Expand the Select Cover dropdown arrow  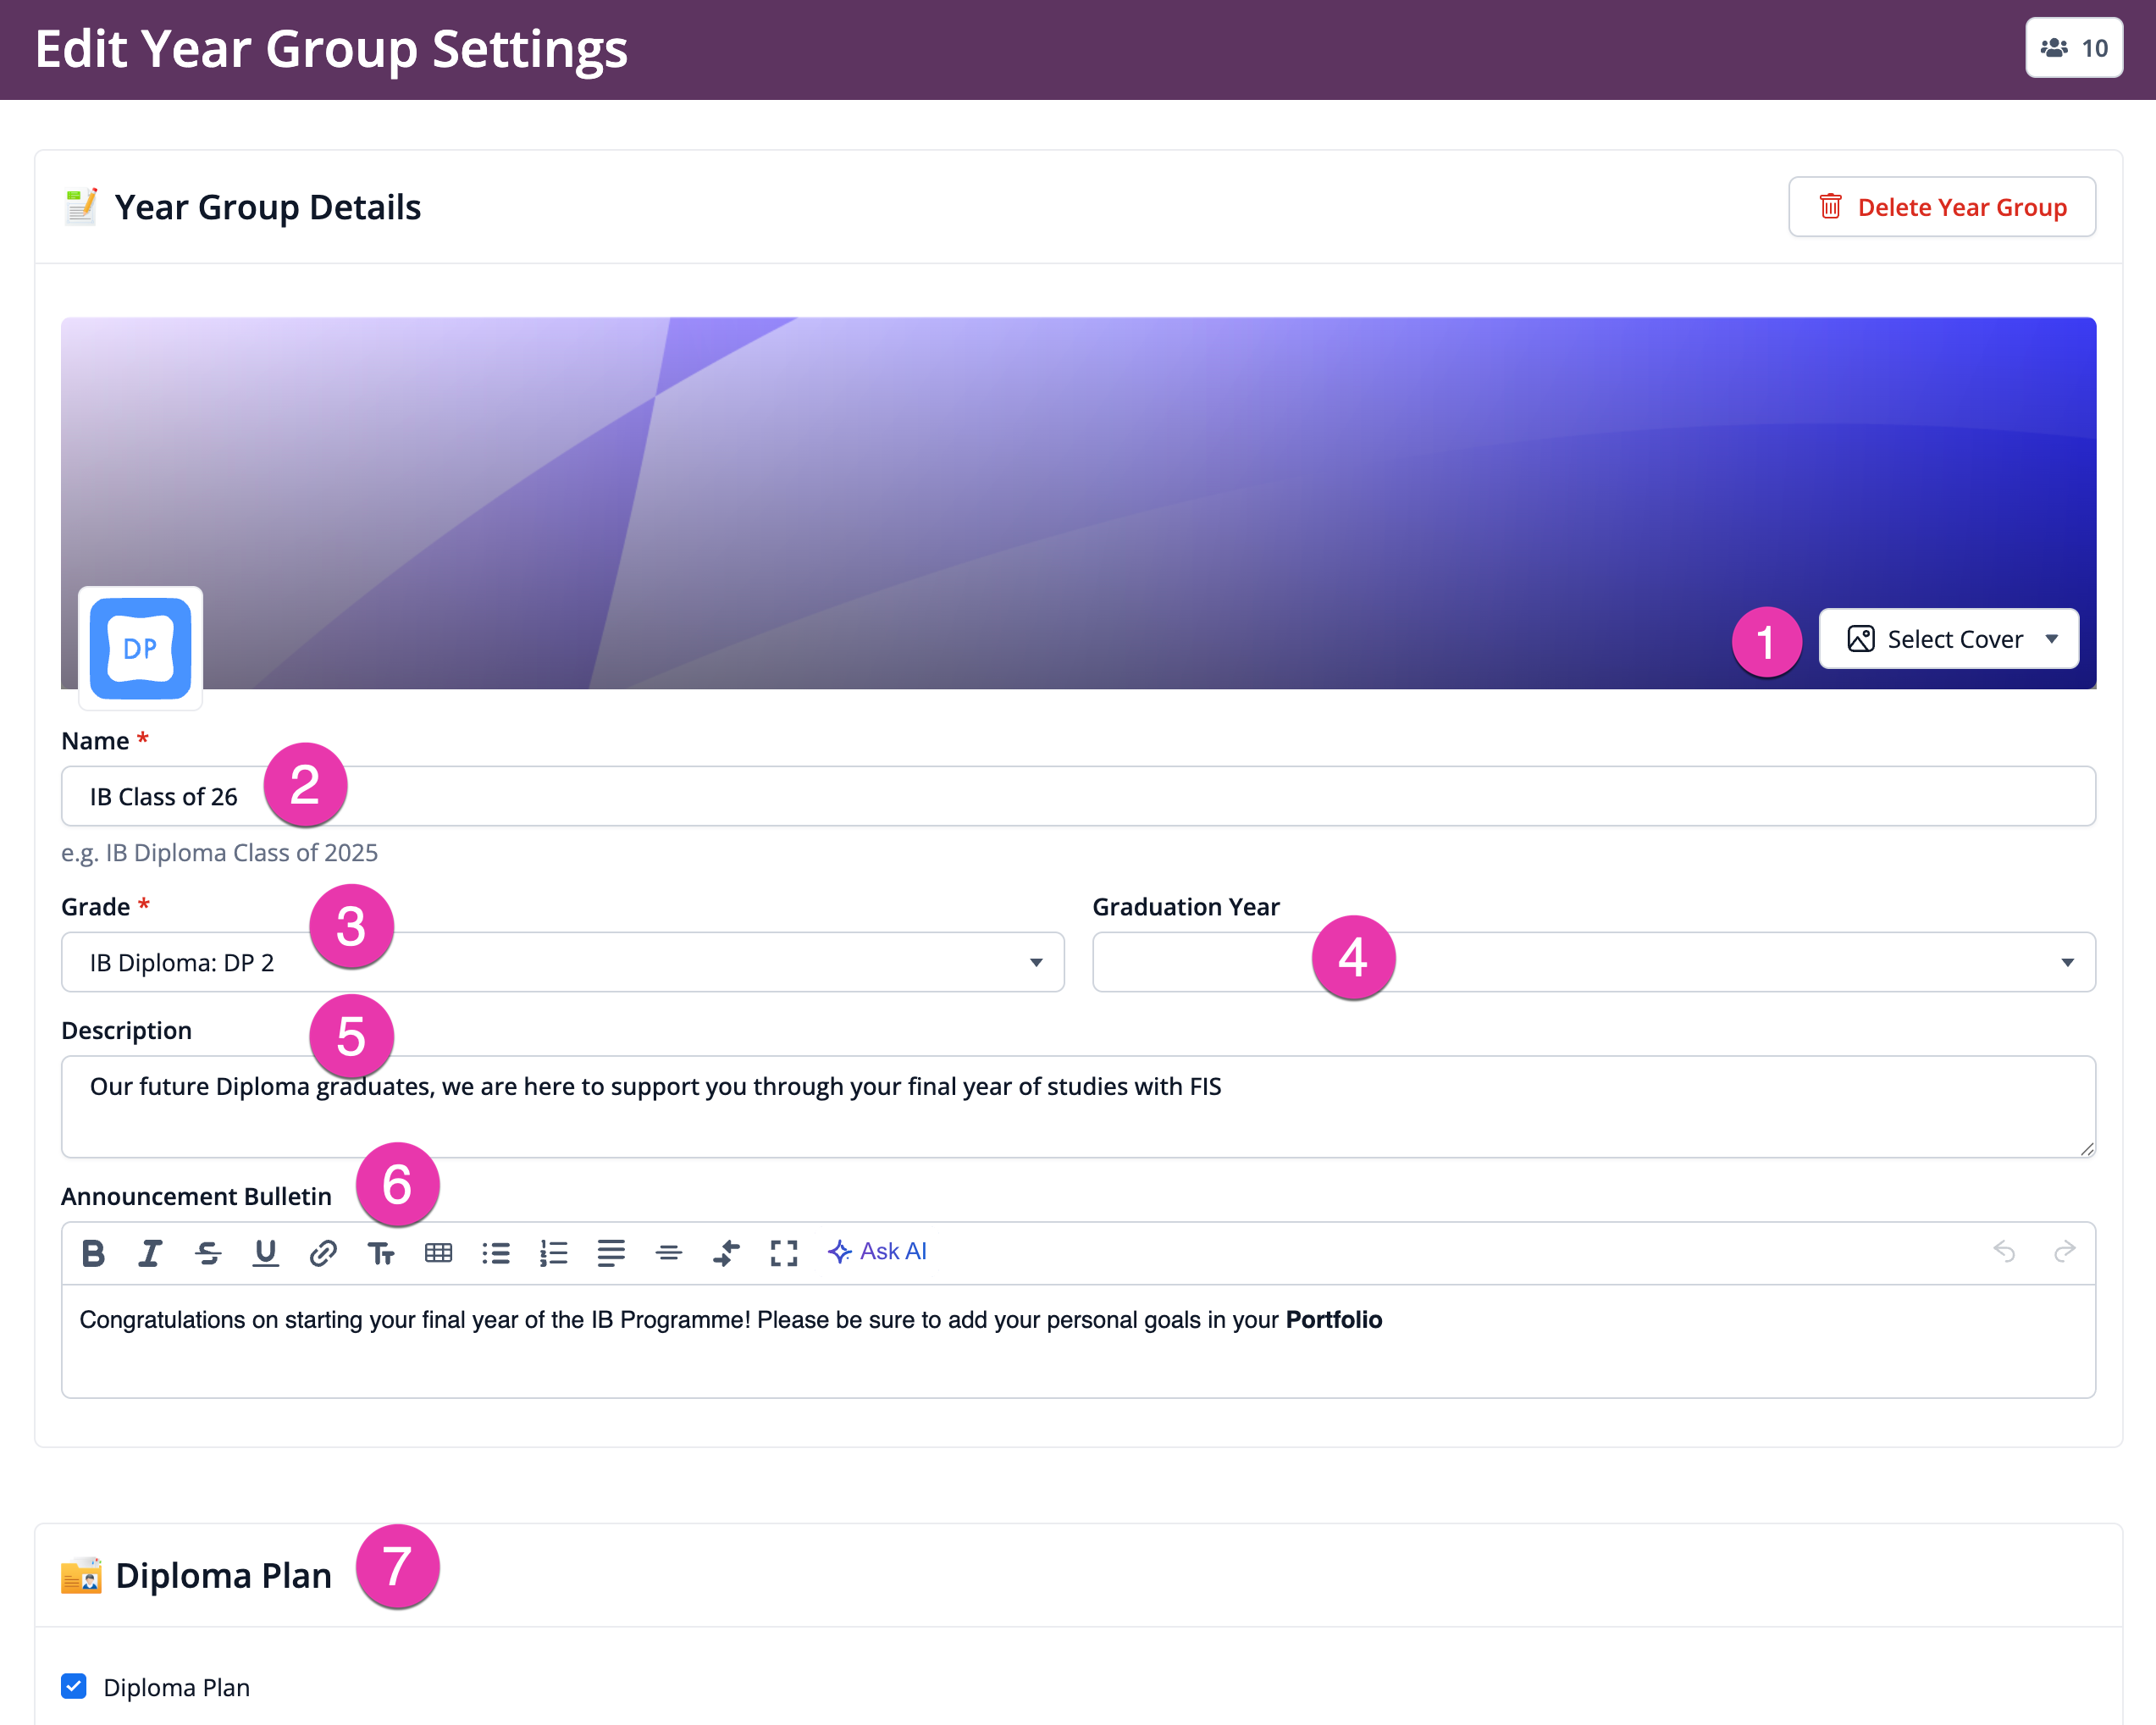pyautogui.click(x=2051, y=639)
